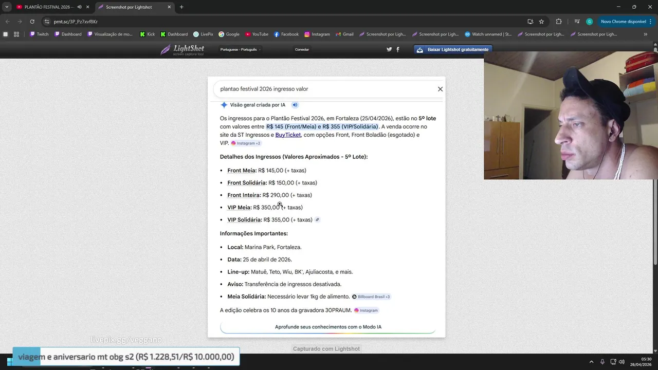Open the Facebook bookmark
Screen dimensions: 658x370
[x=286, y=34]
